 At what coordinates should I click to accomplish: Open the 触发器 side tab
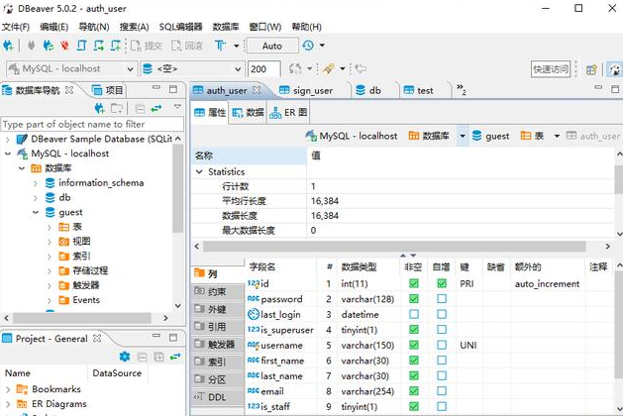coord(216,345)
